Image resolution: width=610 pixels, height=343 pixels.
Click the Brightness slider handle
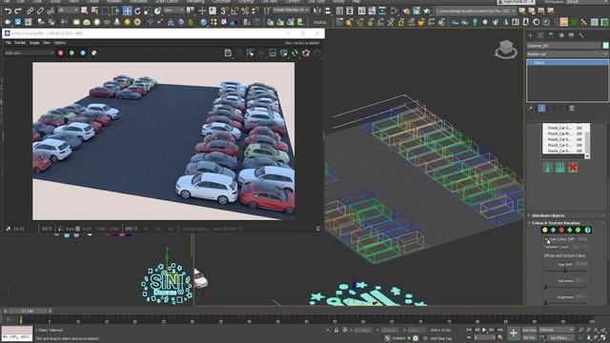coord(545,303)
